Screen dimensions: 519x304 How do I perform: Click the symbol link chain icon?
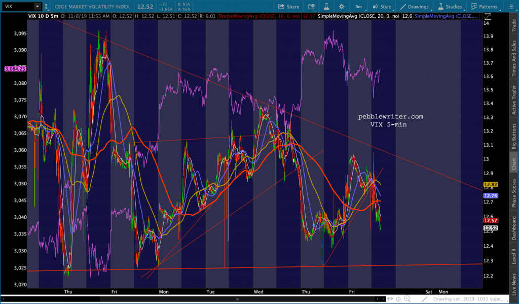click(46, 7)
